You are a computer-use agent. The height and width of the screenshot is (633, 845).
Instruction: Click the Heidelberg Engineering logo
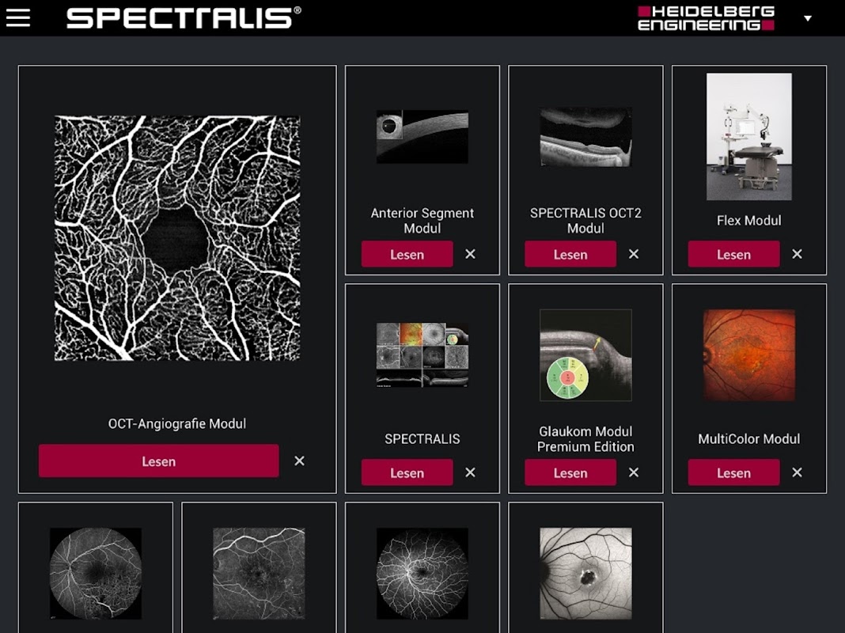tap(706, 18)
